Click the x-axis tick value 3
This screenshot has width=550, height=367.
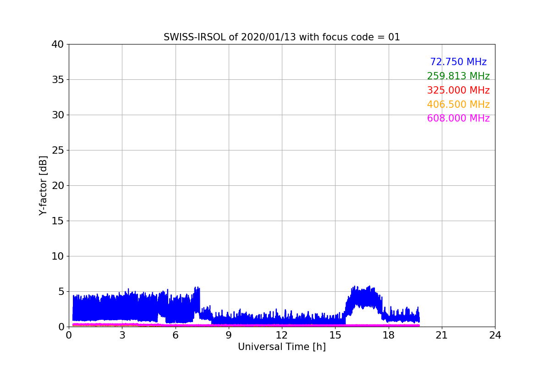pyautogui.click(x=122, y=335)
